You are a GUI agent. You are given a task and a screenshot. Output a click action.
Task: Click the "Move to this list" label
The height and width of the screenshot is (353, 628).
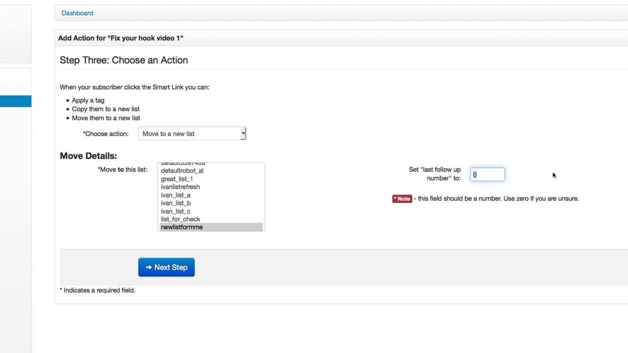[123, 170]
